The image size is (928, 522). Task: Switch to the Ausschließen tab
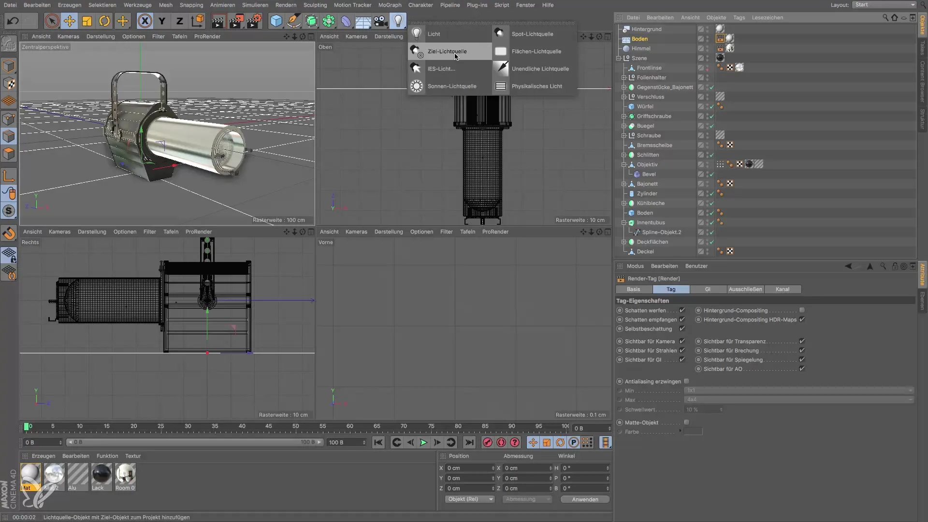(745, 289)
